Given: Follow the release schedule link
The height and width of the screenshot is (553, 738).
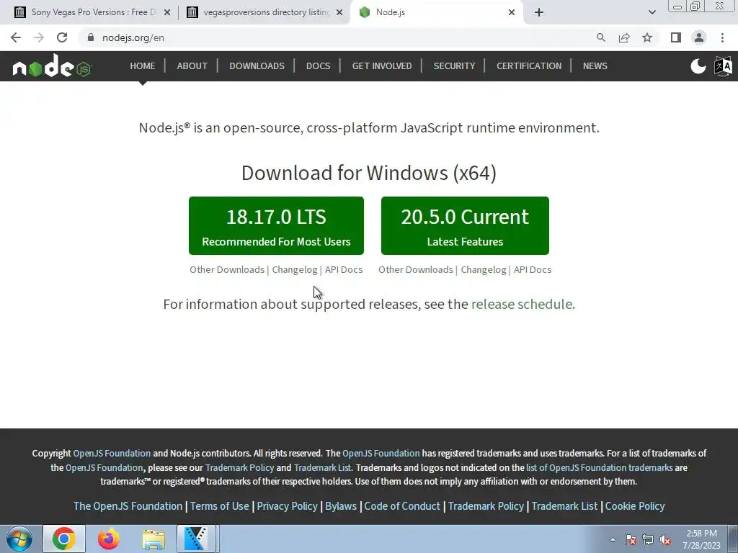Looking at the screenshot, I should tap(522, 305).
